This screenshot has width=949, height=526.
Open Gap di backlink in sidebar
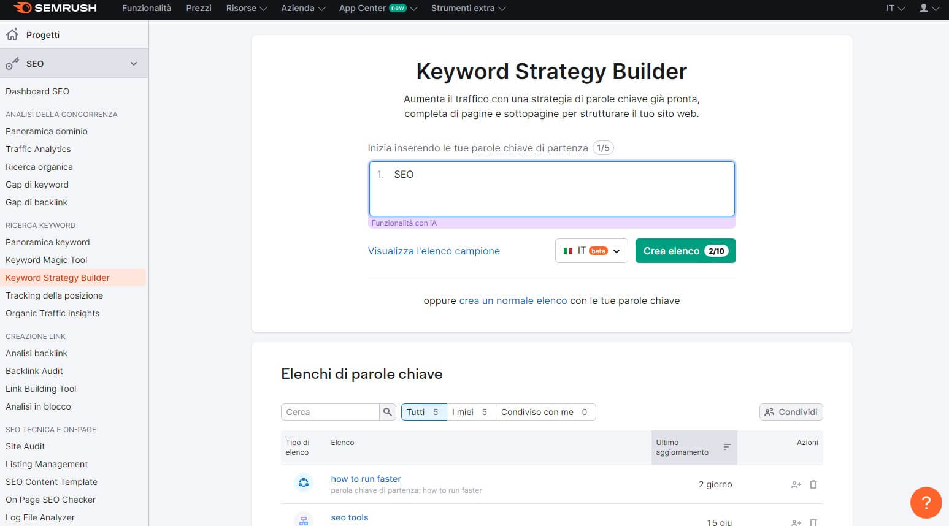(36, 202)
